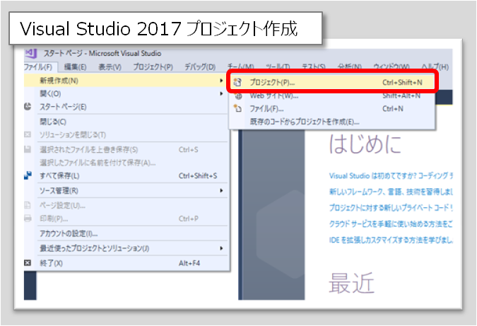
Task: Select すべて保存(L) menu entry
Action: tap(126, 175)
